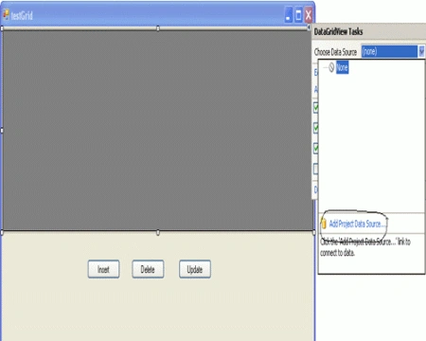
Task: Click the icon beside Add Project Data Source
Action: (x=324, y=224)
